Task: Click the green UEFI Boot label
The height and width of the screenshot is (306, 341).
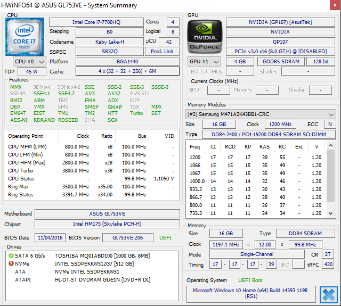Action: [x=250, y=280]
